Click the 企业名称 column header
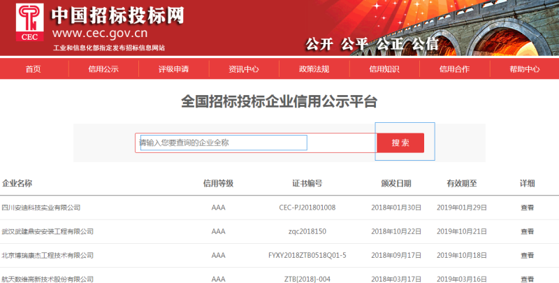This screenshot has width=559, height=283. (17, 183)
